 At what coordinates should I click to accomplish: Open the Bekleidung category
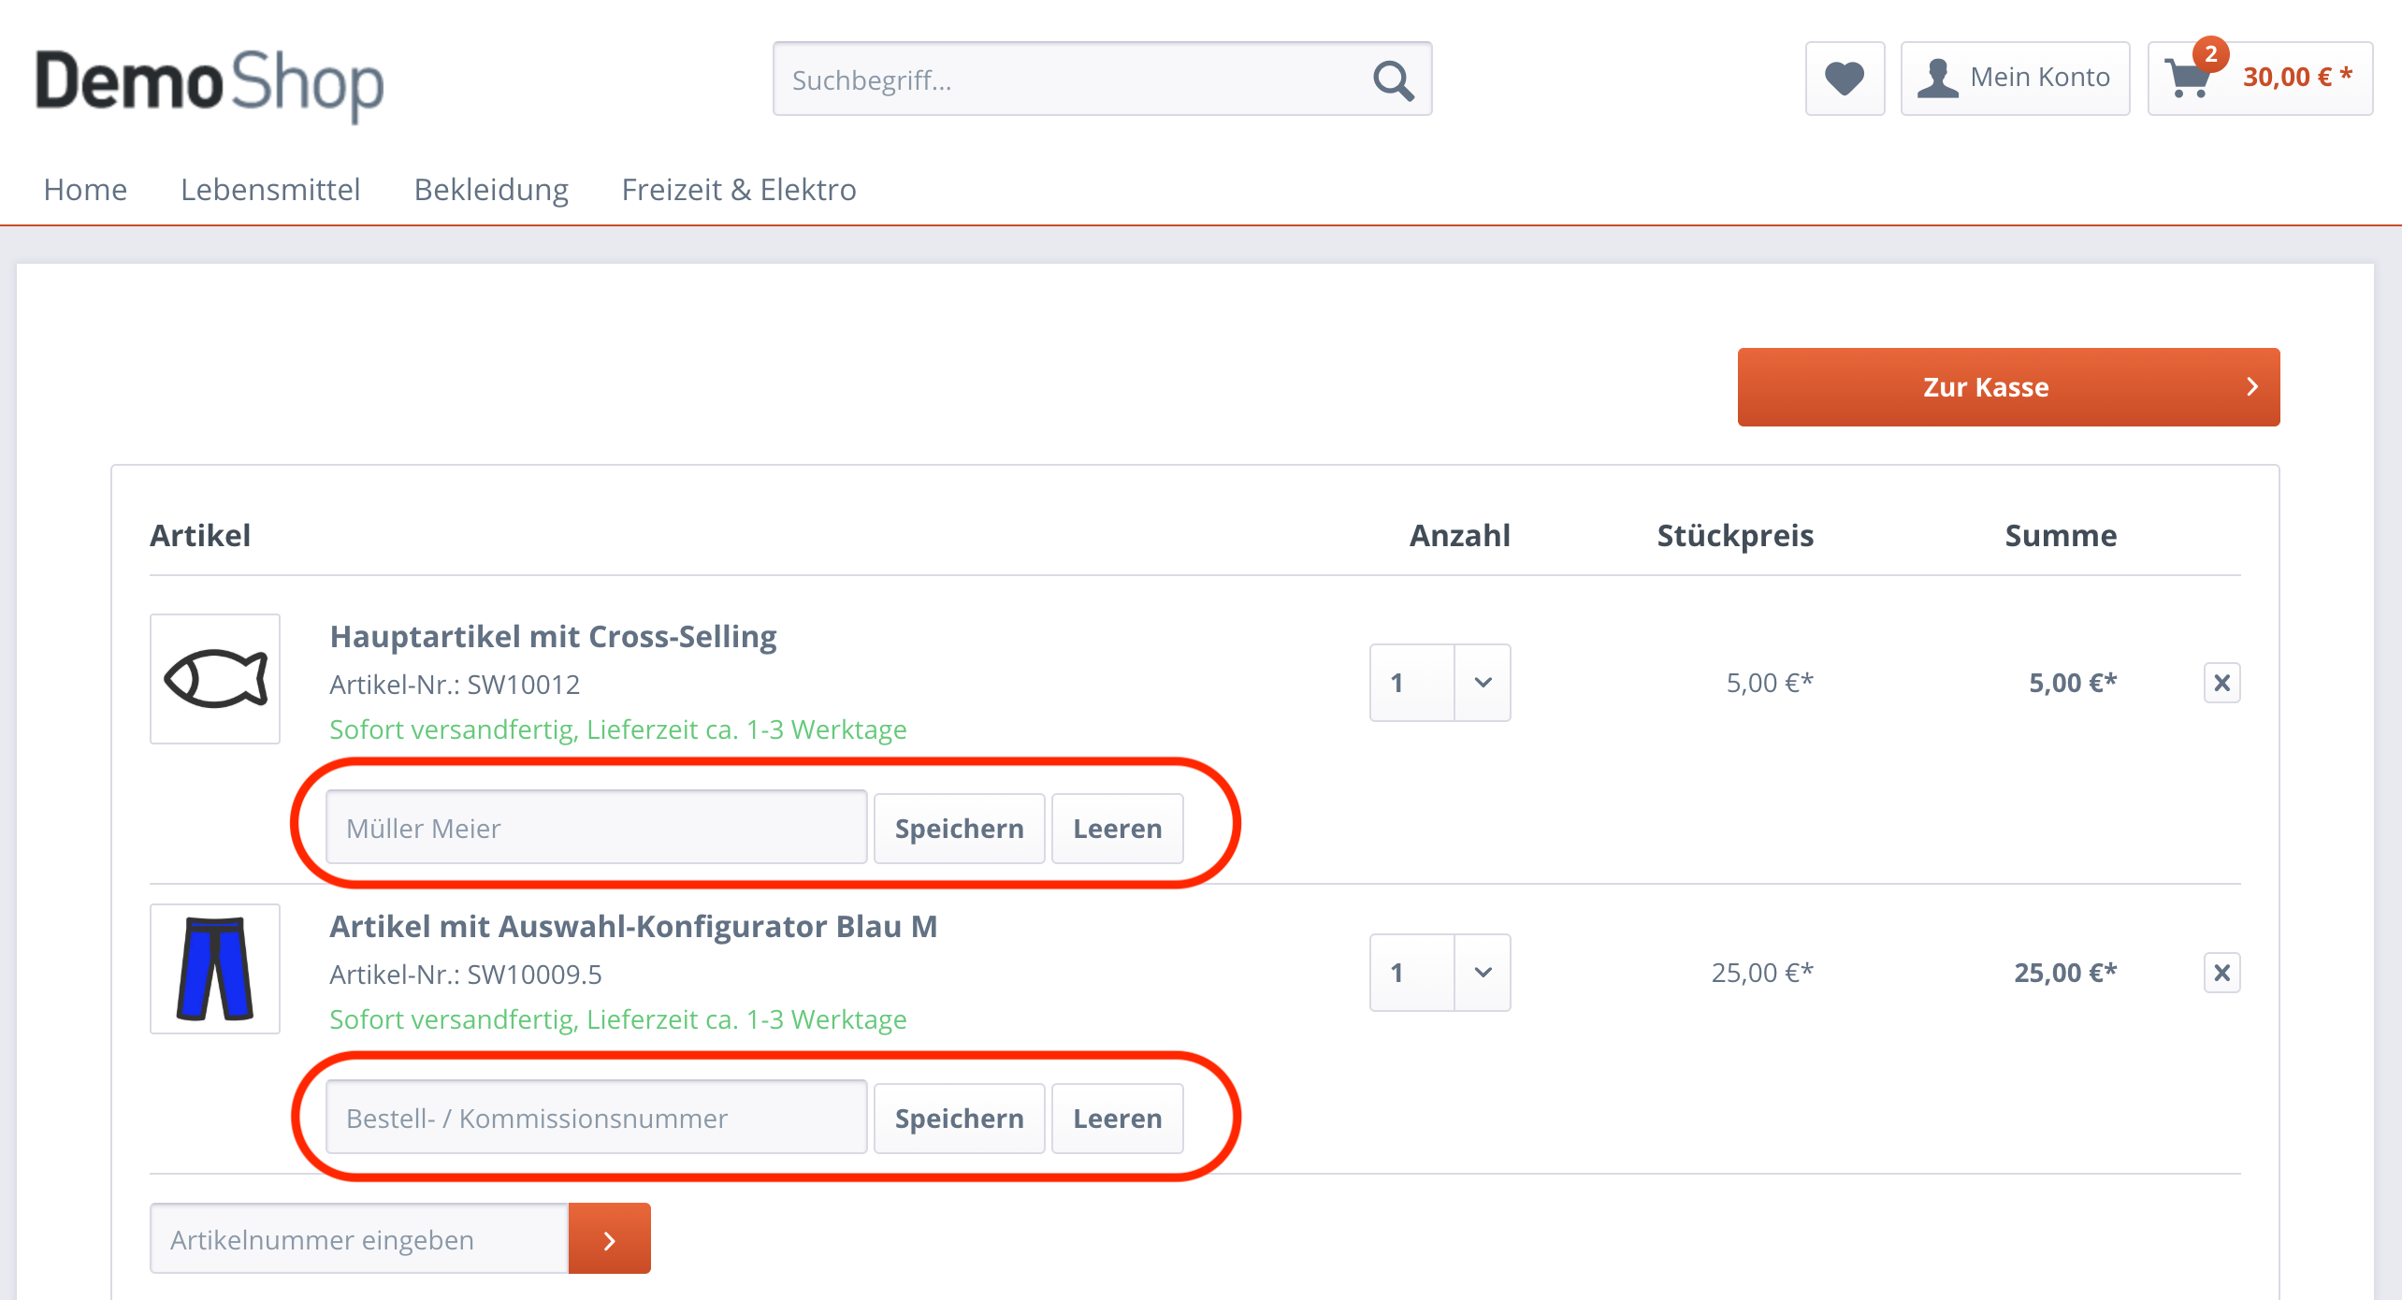click(491, 190)
